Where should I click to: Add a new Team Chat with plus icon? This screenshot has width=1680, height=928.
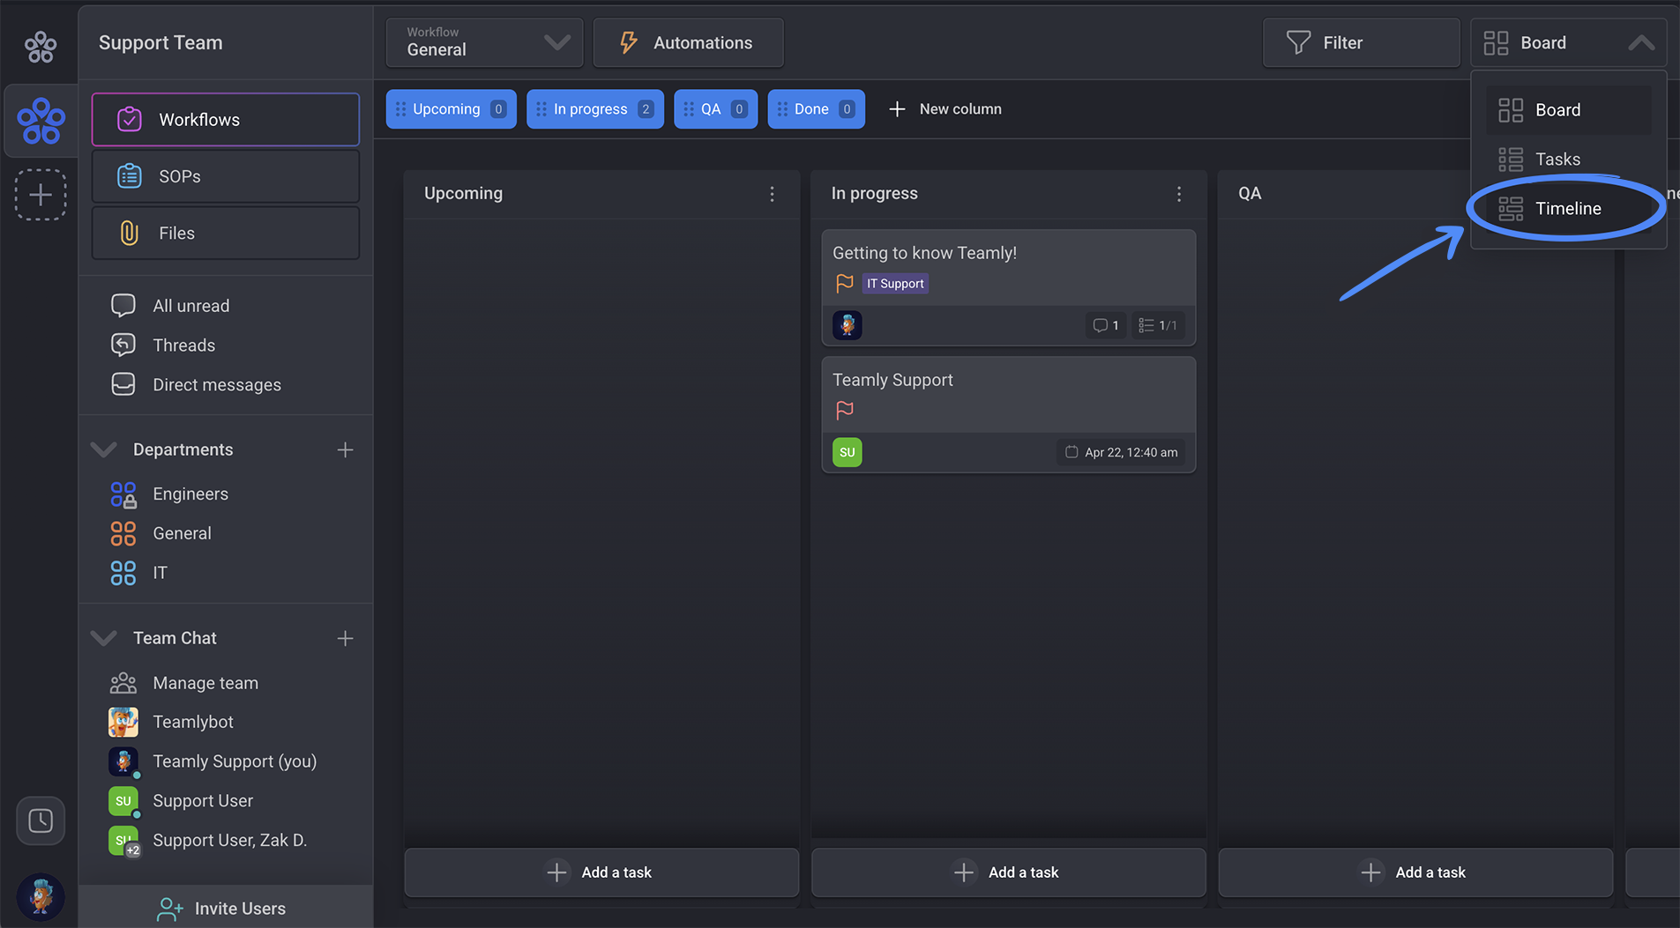click(345, 638)
